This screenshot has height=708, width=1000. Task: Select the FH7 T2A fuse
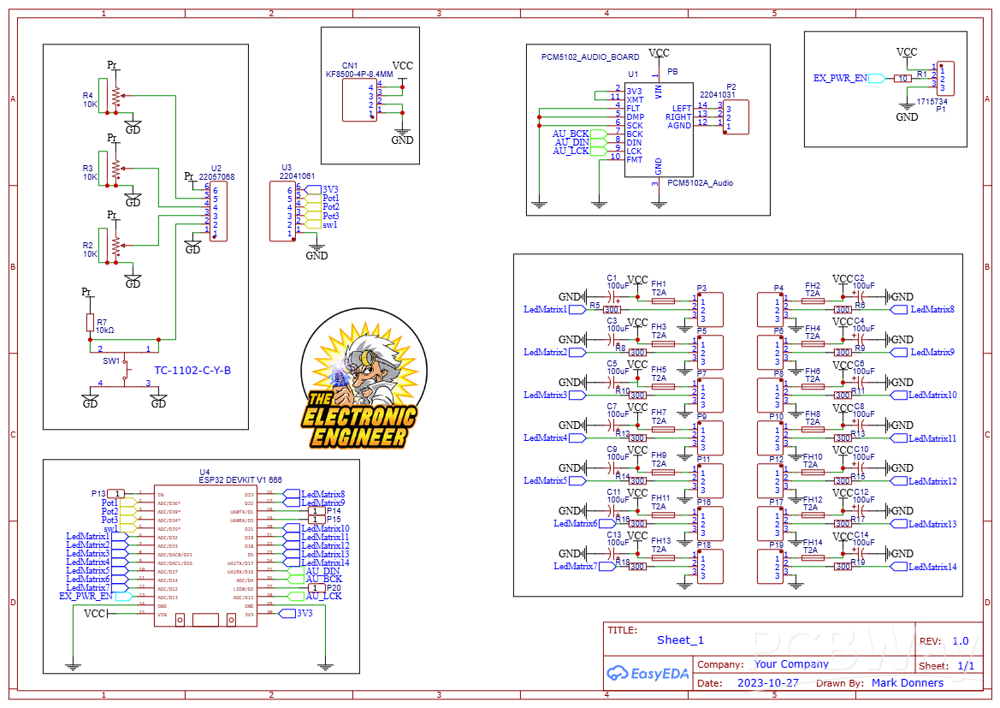point(664,429)
